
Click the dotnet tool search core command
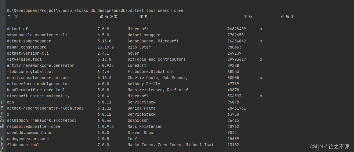tap(157, 10)
